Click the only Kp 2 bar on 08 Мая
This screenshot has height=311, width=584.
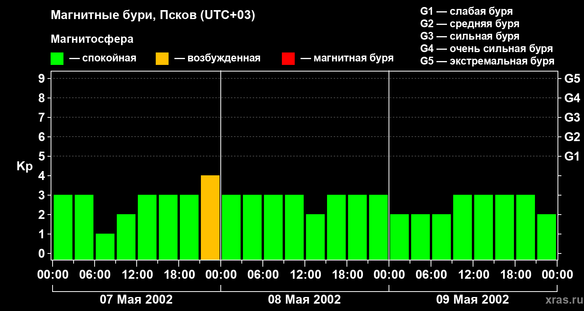coord(315,237)
